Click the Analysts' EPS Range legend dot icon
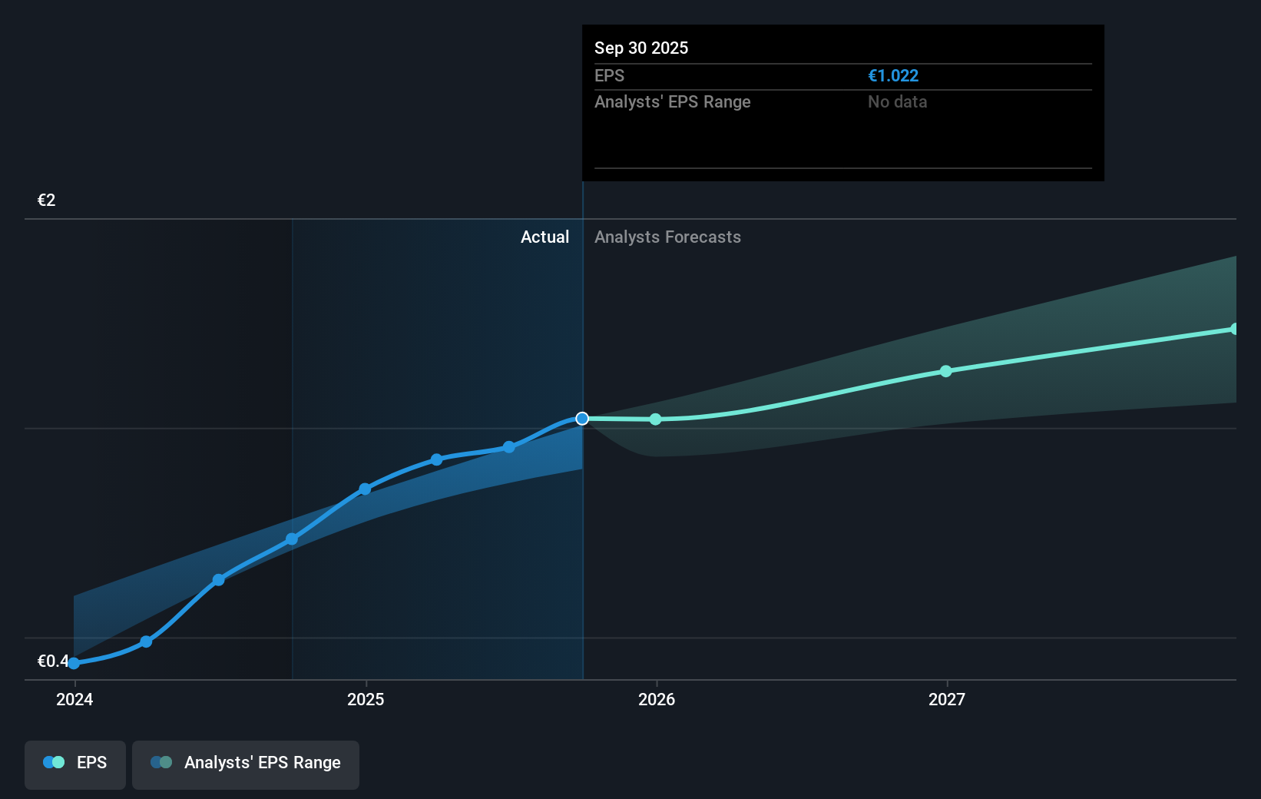 [x=163, y=761]
